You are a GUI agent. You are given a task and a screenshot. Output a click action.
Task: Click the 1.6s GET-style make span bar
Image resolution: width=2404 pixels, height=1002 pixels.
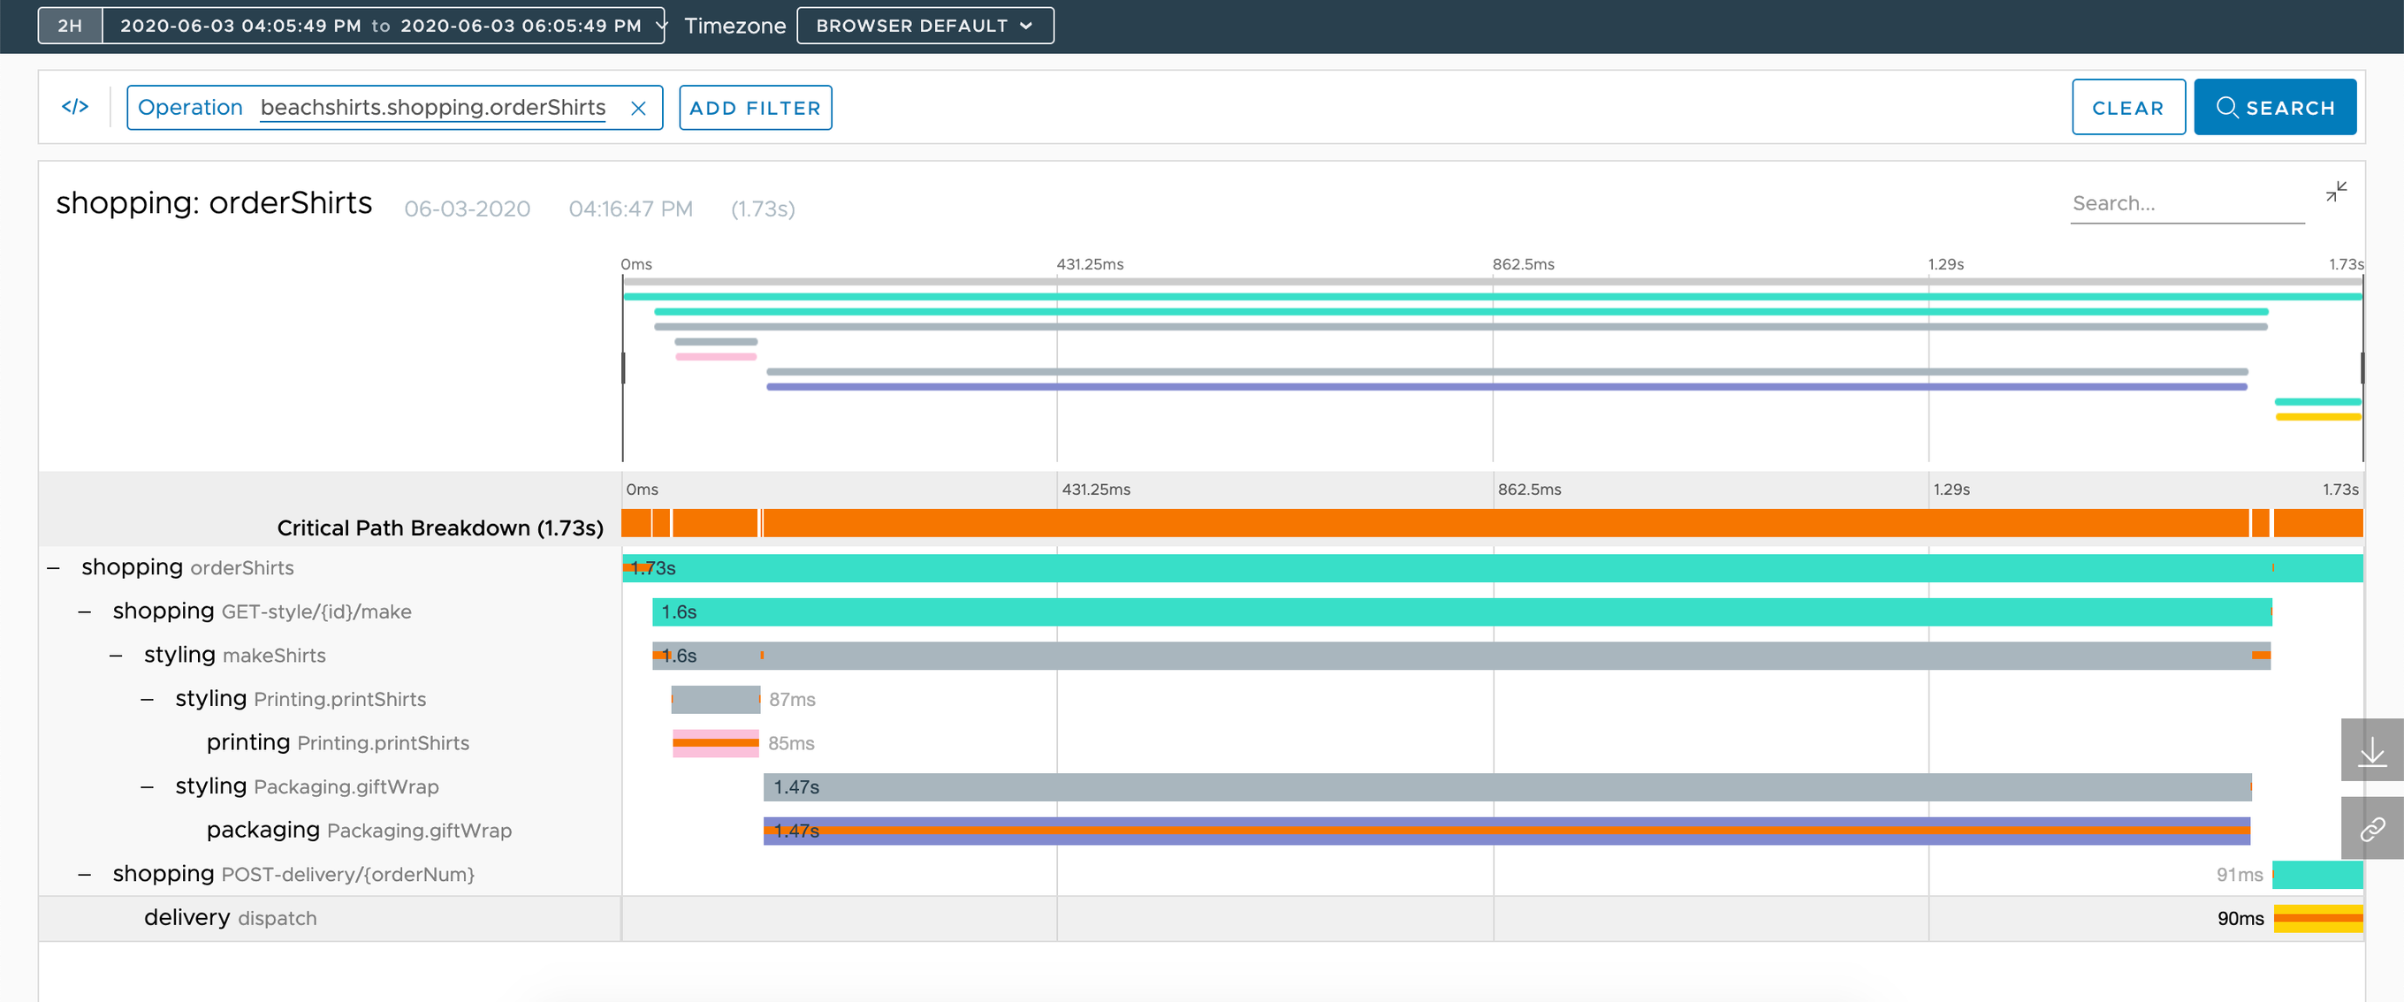(x=1462, y=611)
